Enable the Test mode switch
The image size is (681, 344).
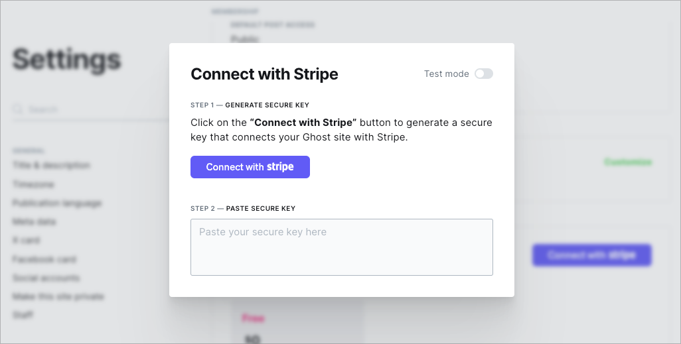click(483, 74)
